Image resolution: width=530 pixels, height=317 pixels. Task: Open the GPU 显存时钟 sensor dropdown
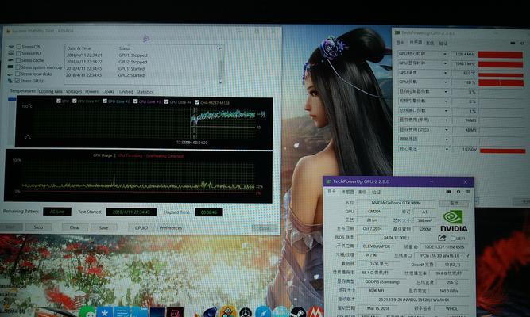445,63
